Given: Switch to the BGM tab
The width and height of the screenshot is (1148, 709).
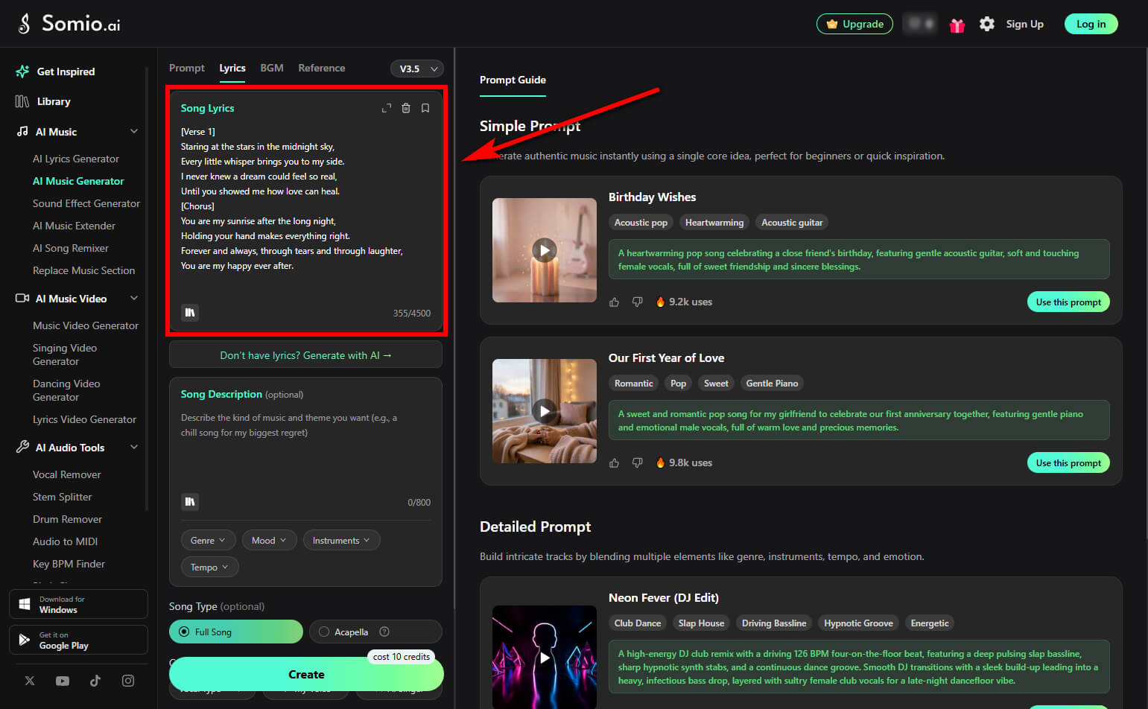Looking at the screenshot, I should point(272,68).
